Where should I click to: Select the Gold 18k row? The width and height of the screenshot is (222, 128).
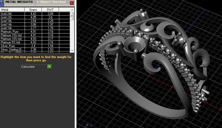pyautogui.click(x=35, y=21)
